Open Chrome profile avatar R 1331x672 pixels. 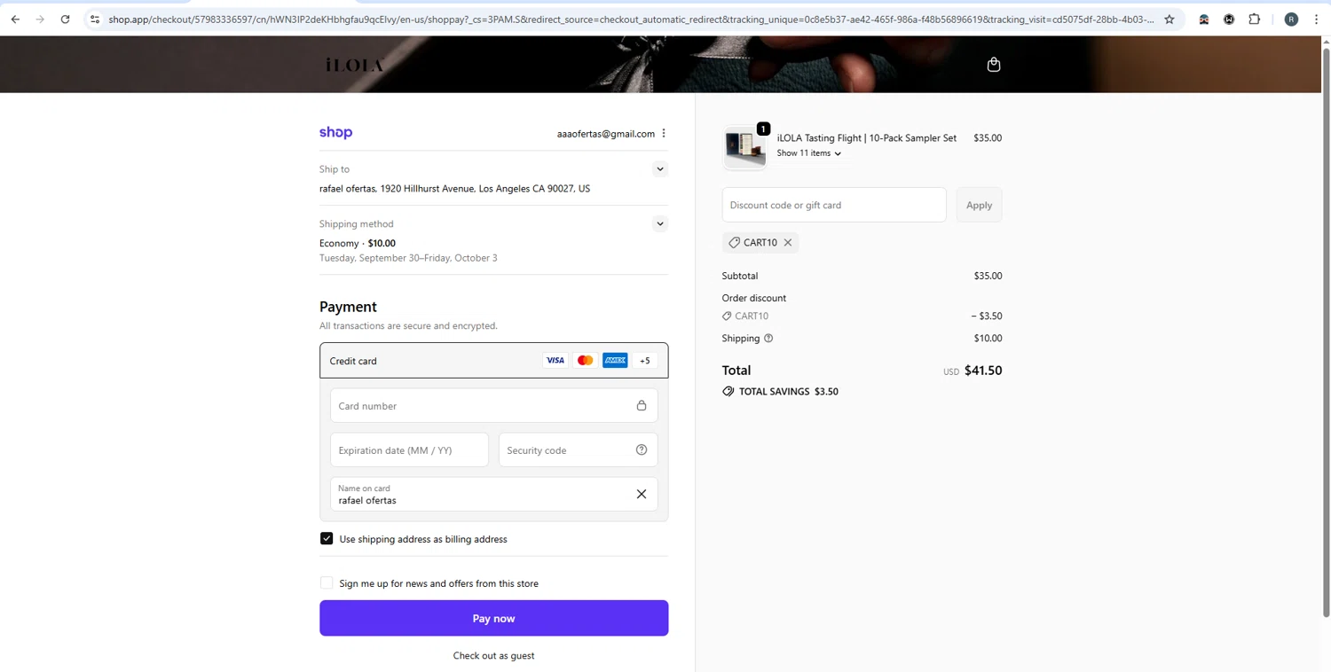(1291, 19)
